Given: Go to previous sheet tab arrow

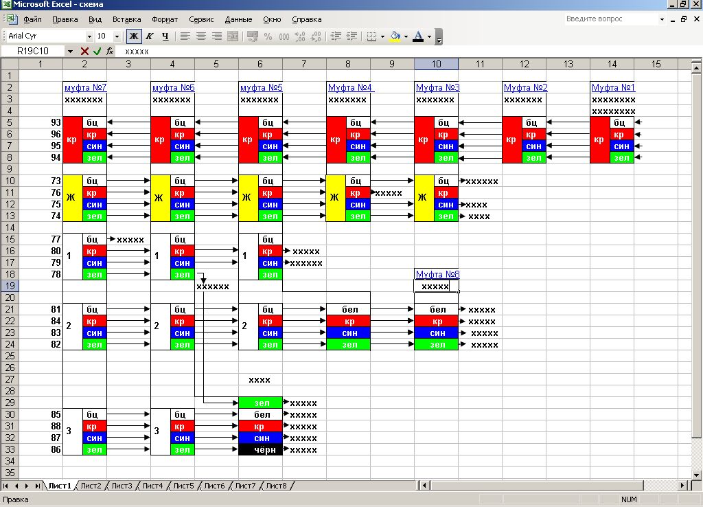Looking at the screenshot, I should 16,486.
